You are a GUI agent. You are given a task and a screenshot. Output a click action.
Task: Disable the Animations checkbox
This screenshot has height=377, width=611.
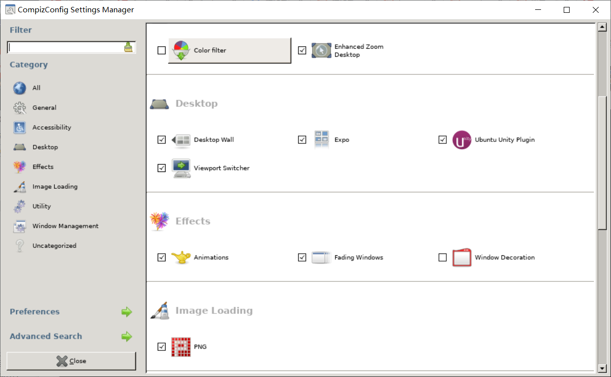162,257
